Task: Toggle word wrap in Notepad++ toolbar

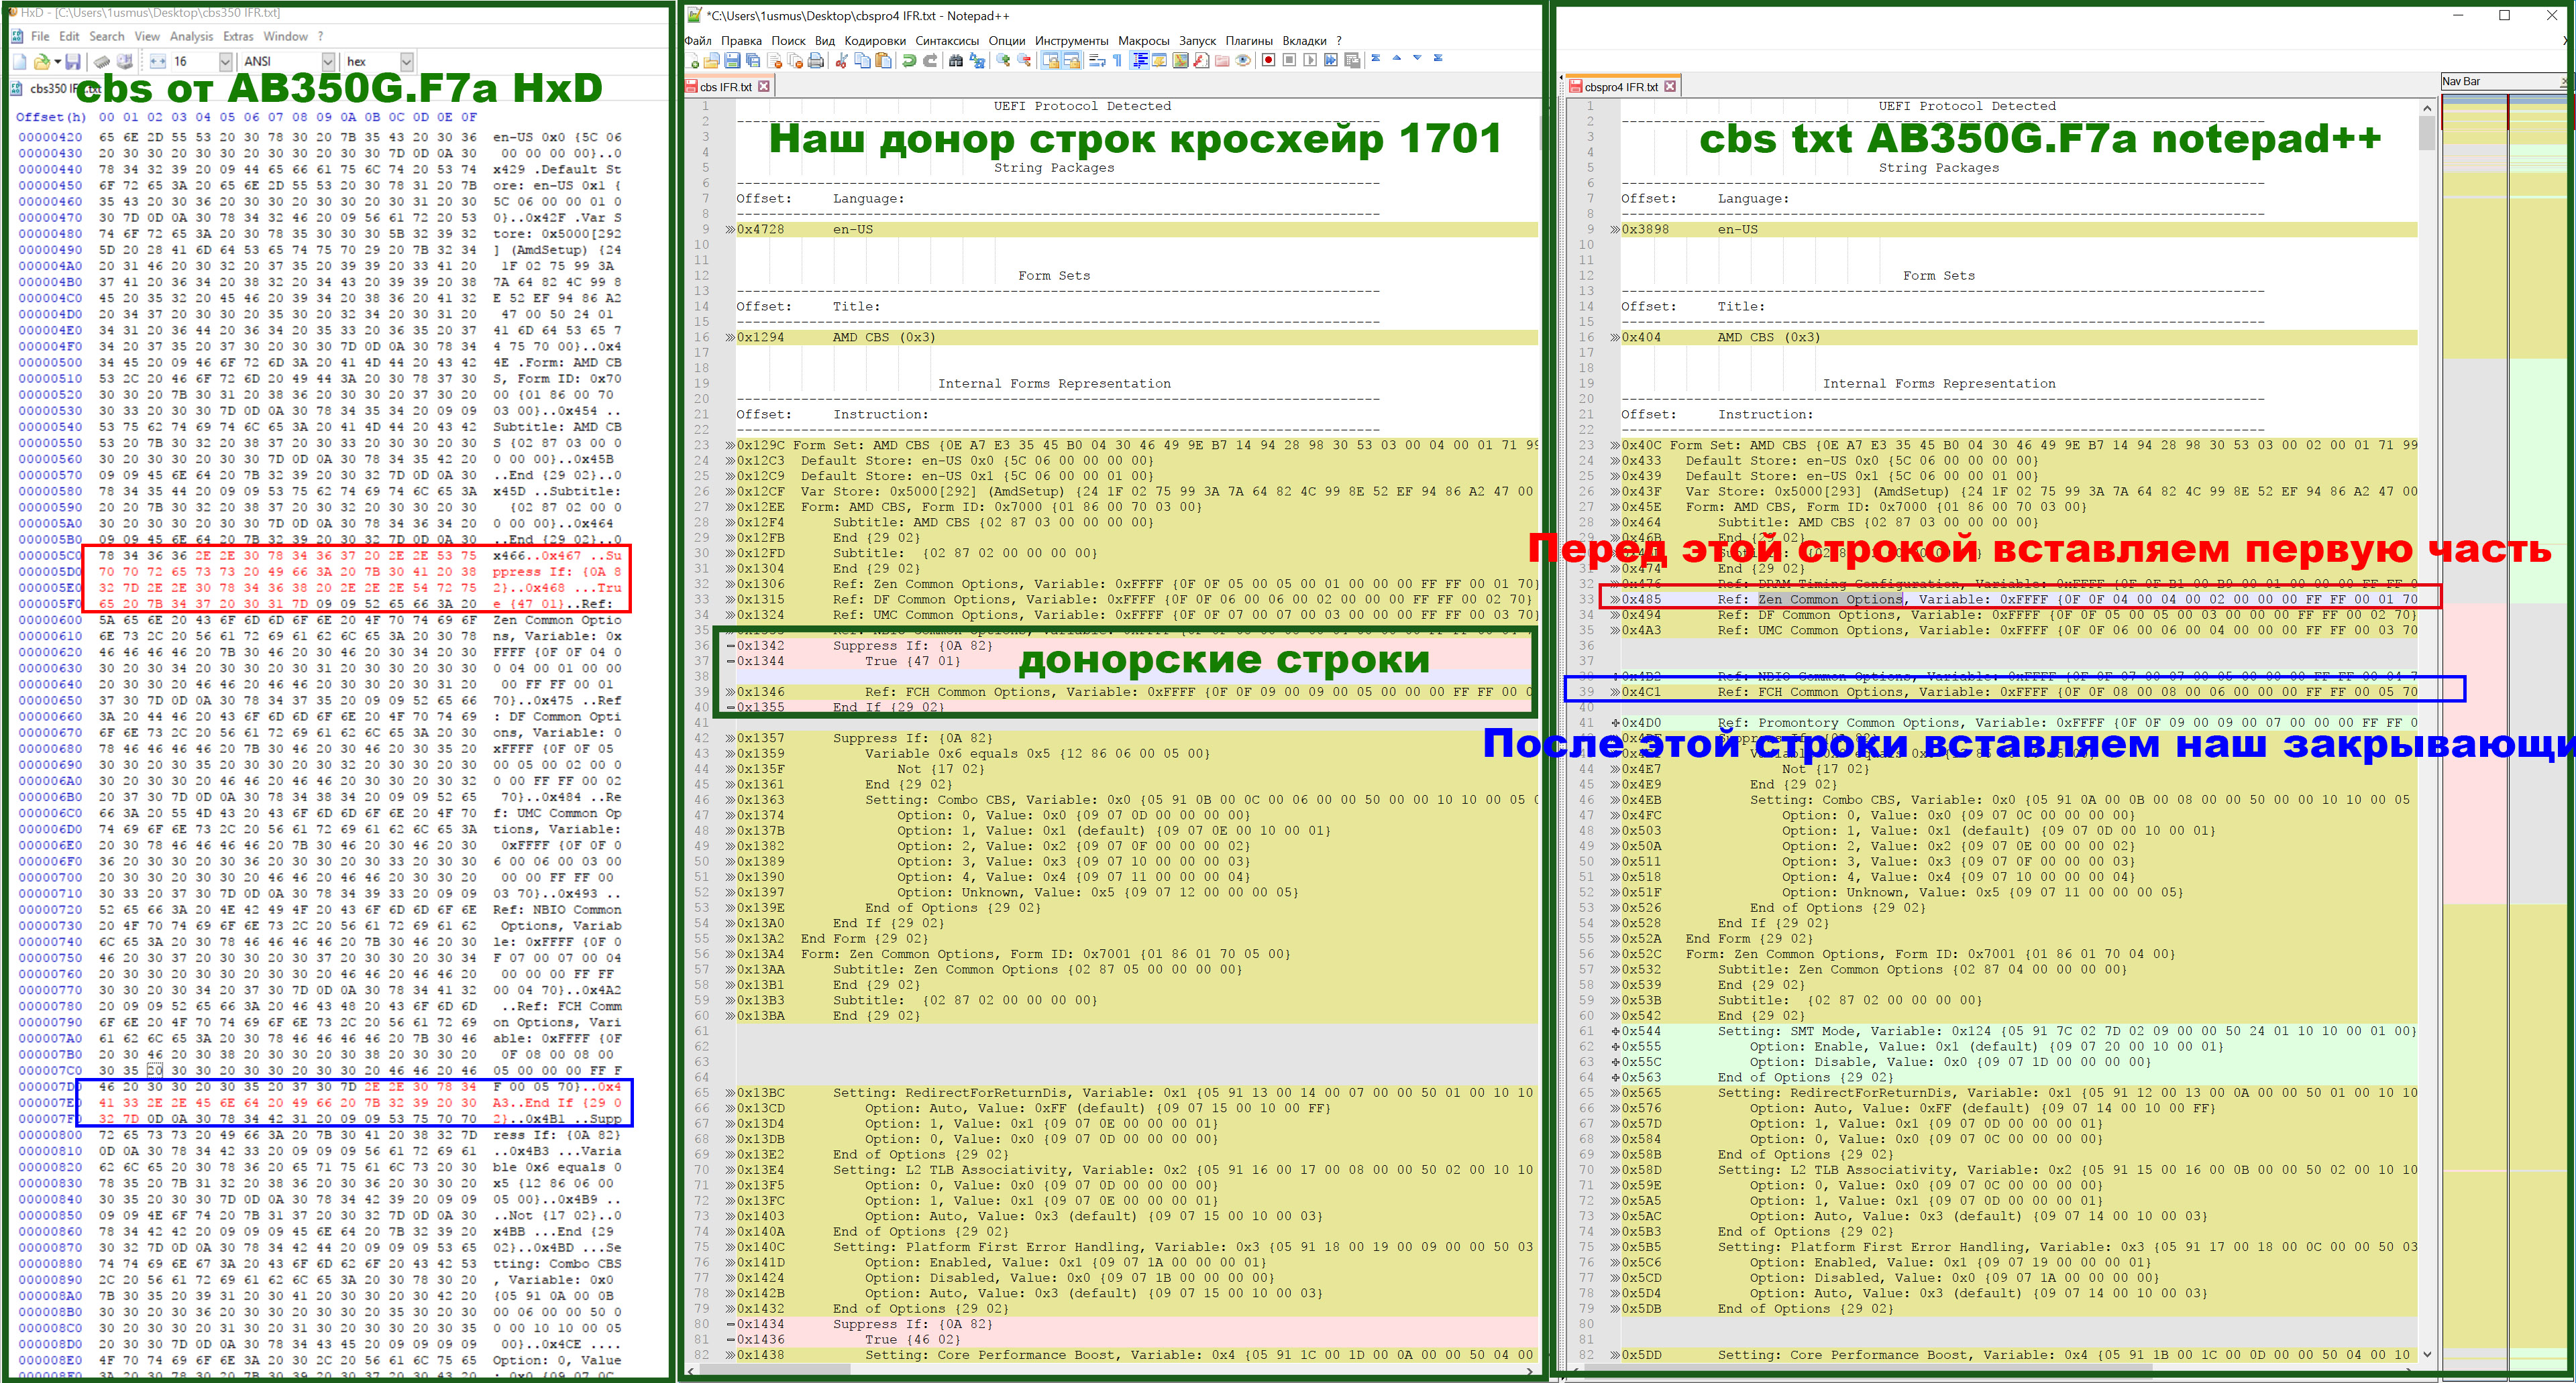Action: [1097, 61]
